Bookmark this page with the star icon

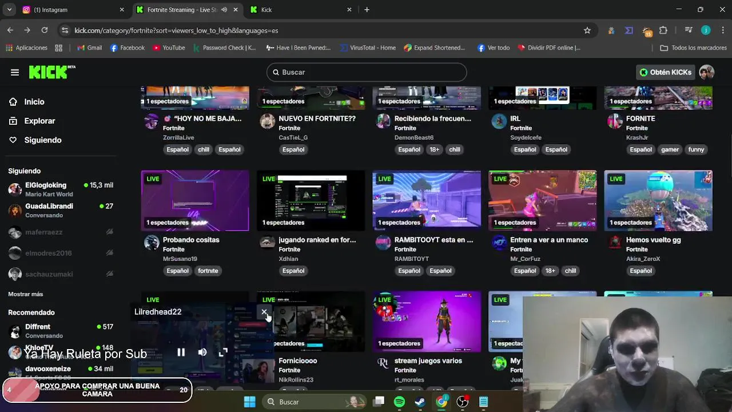587,30
